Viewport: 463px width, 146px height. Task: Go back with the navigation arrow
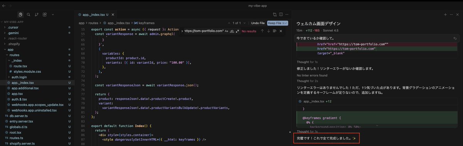tap(3, 6)
